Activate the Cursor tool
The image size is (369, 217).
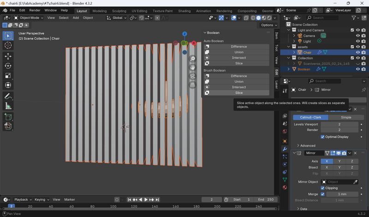[8, 45]
